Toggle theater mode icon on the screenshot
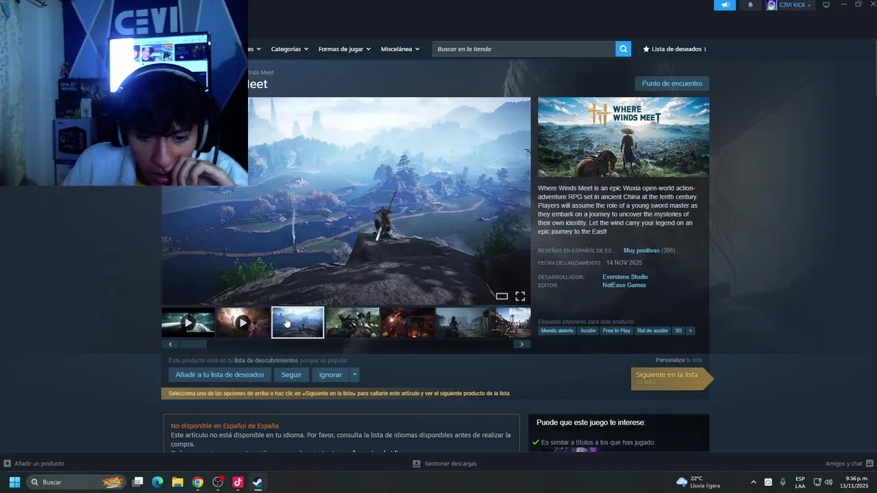This screenshot has width=877, height=493. click(502, 296)
